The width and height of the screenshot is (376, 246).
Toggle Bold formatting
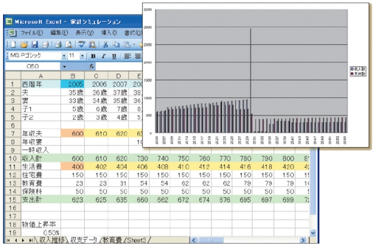click(x=93, y=56)
